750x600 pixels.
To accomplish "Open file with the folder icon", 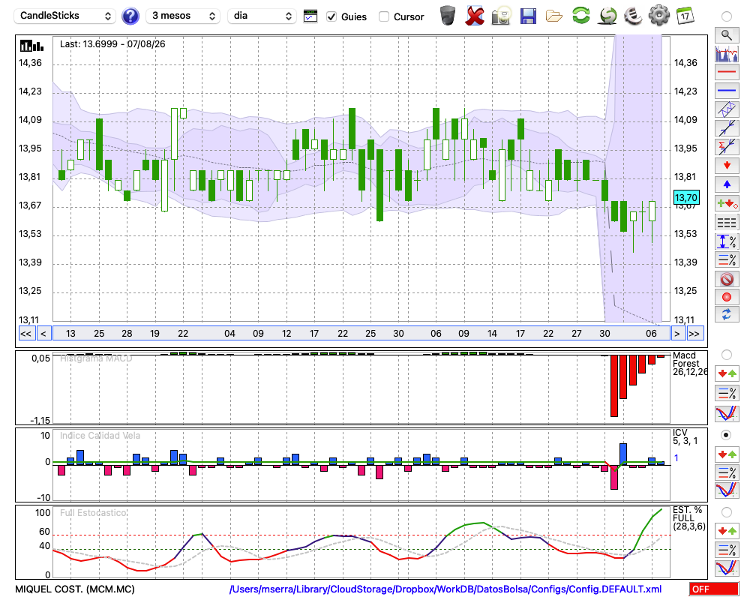I will point(554,16).
